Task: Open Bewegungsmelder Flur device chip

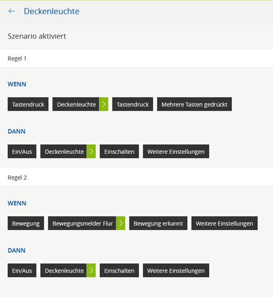Action: click(82, 223)
